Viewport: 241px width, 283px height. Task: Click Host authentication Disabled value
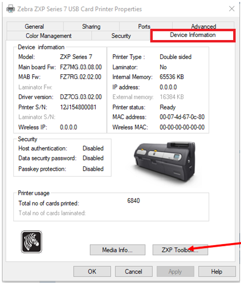tap(93, 148)
